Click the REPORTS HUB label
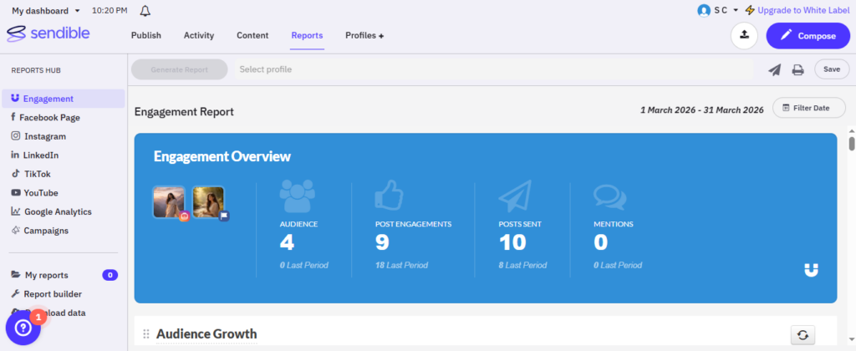Image resolution: width=856 pixels, height=351 pixels. (x=36, y=70)
